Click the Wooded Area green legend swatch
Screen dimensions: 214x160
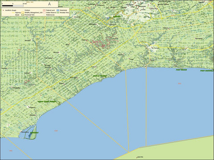[58, 12]
